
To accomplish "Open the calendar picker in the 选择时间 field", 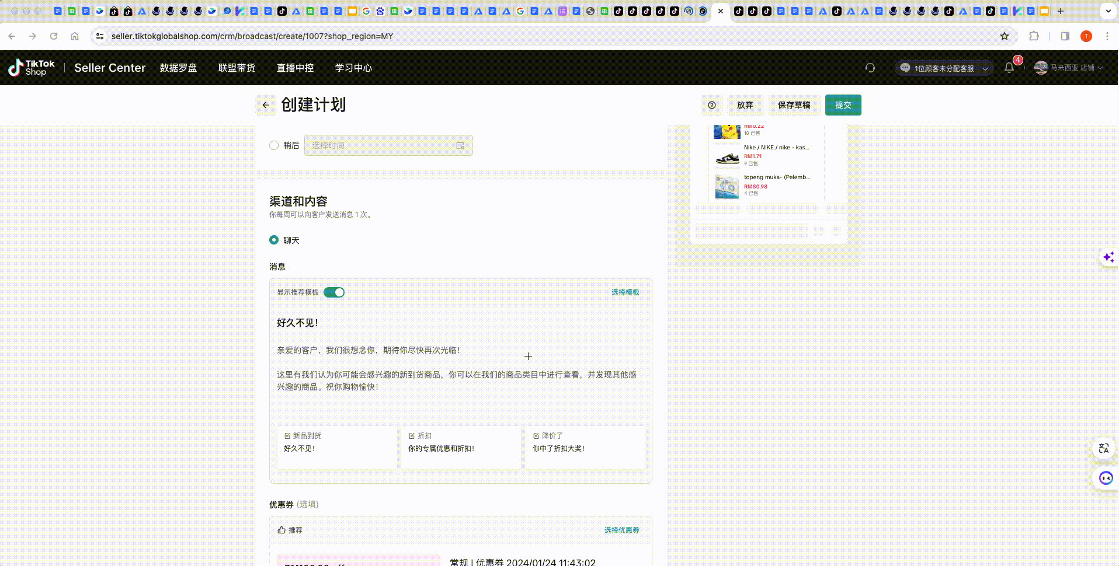I will point(461,145).
